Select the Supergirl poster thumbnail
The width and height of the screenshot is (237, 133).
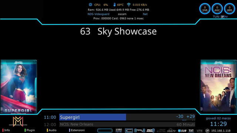19,87
